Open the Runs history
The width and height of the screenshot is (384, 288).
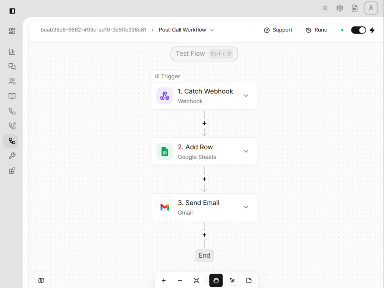[316, 30]
